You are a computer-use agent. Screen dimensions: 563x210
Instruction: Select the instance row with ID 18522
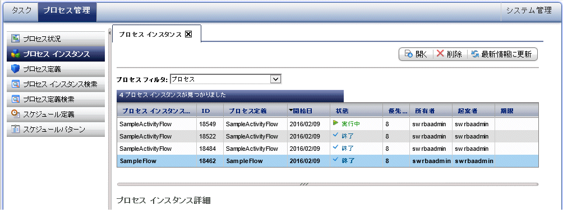tap(328, 136)
